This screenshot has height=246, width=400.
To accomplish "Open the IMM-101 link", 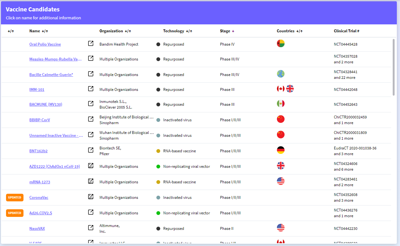I will [x=37, y=90].
